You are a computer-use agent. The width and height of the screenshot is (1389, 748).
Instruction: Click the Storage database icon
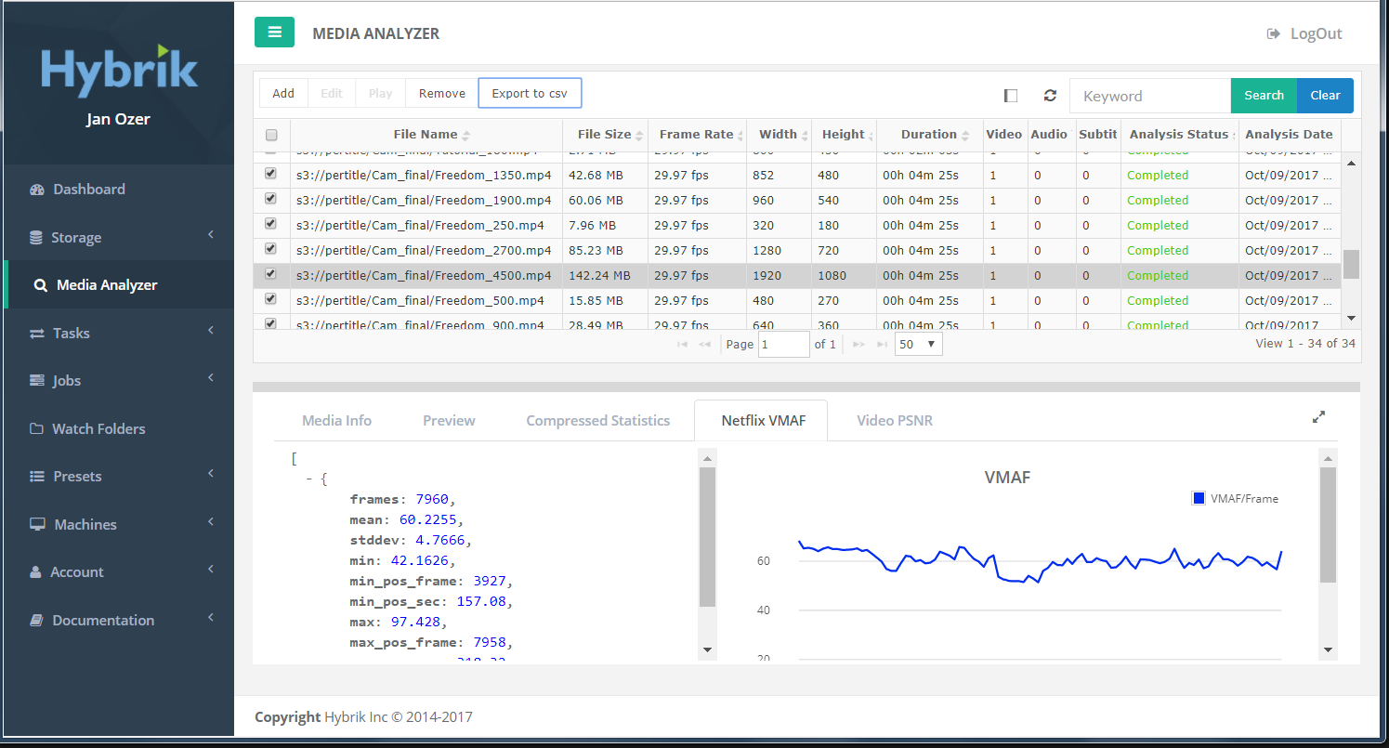[36, 238]
